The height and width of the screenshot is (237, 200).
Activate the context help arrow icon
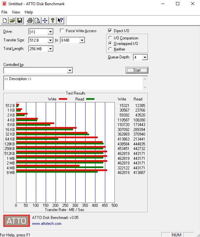[60, 20]
